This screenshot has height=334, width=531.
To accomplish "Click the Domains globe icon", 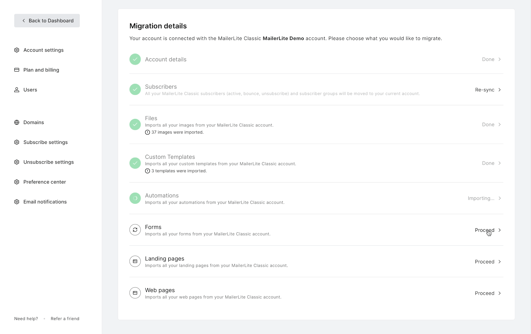I will click(x=17, y=122).
